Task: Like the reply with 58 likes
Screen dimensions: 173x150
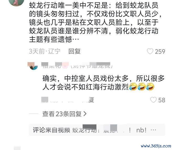Action: coord(153,100)
